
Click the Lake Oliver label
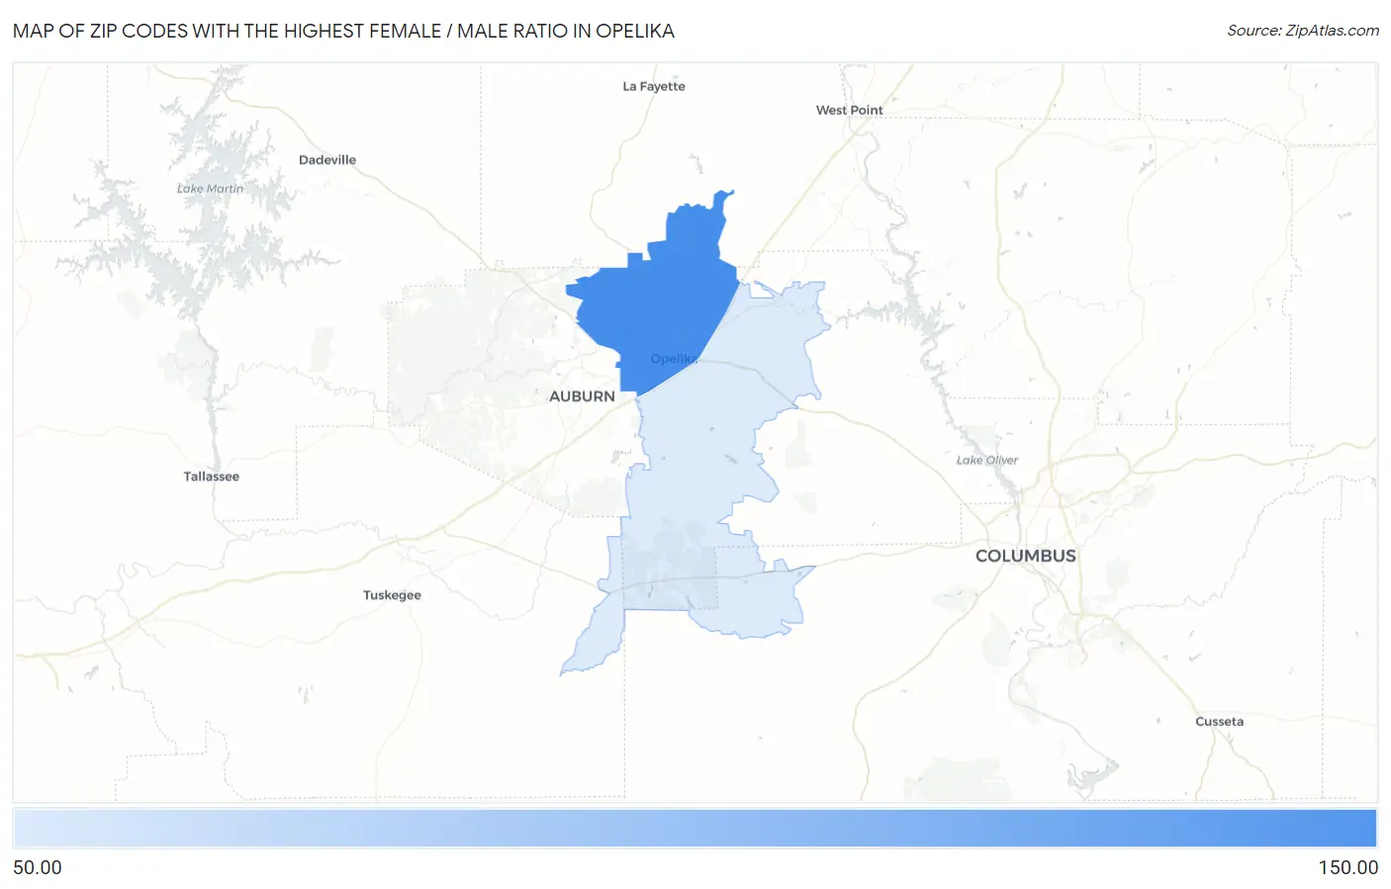[987, 460]
